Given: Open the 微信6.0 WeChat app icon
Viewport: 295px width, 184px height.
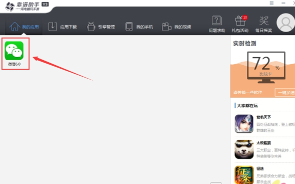Looking at the screenshot, I should (x=14, y=51).
